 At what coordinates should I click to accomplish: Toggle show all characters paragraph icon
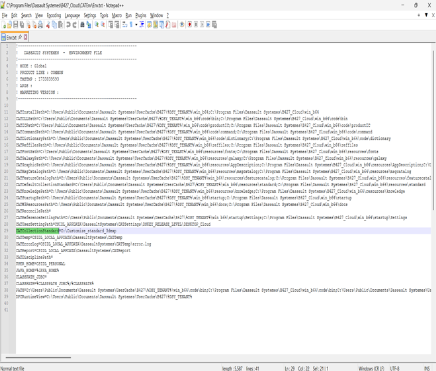coord(130,24)
